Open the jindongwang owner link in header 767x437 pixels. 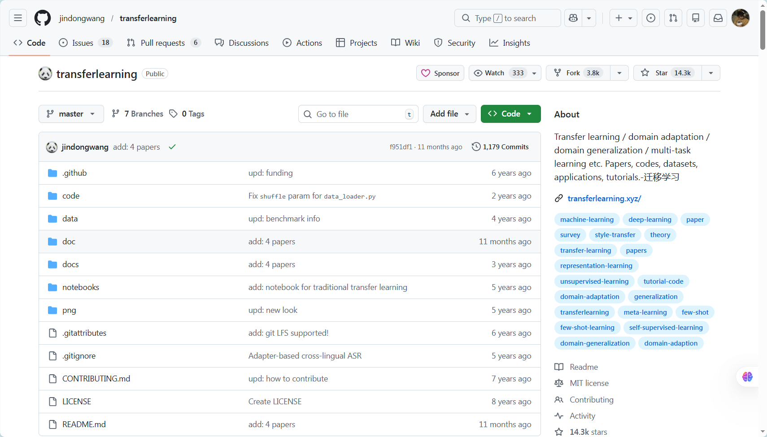pos(82,18)
